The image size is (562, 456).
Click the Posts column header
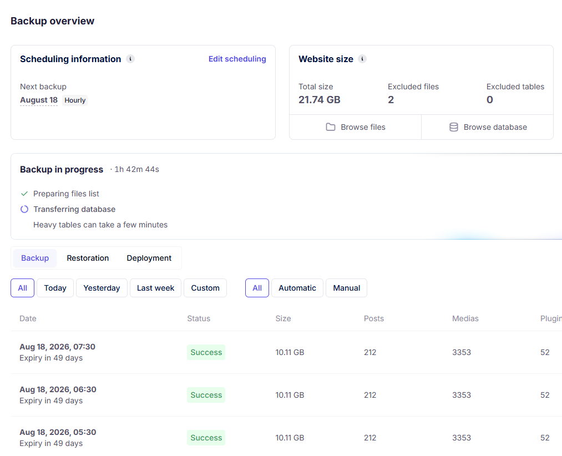click(374, 318)
